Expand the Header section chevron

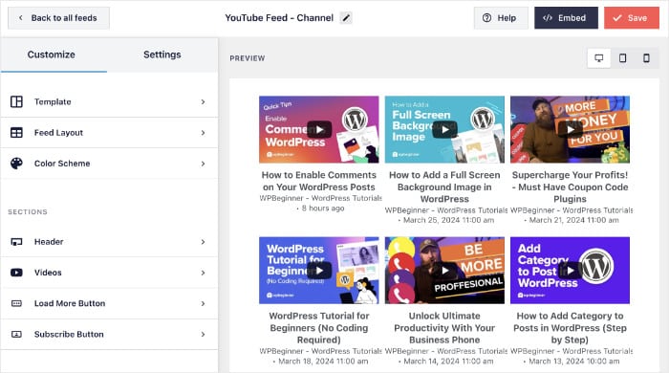pos(203,242)
